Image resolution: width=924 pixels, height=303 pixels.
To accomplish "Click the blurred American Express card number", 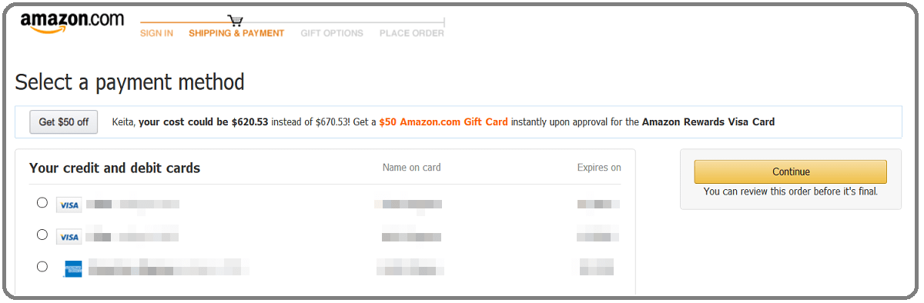I will point(169,268).
